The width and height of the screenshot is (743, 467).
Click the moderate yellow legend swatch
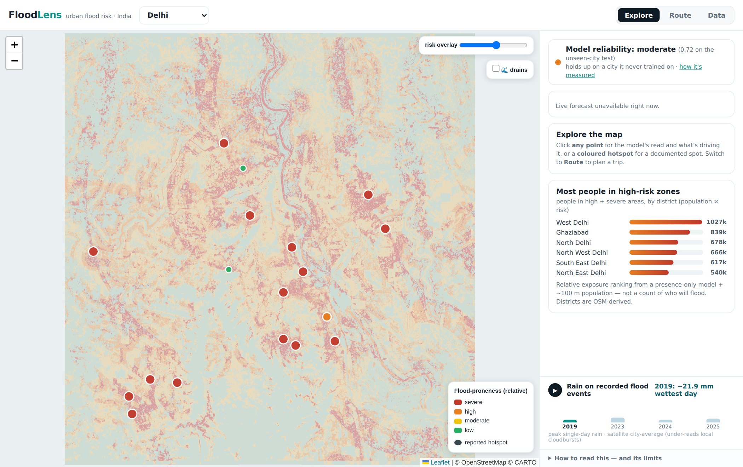(458, 421)
